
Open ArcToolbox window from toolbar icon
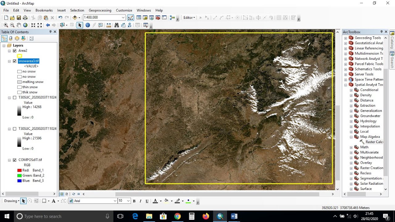[x=158, y=18]
